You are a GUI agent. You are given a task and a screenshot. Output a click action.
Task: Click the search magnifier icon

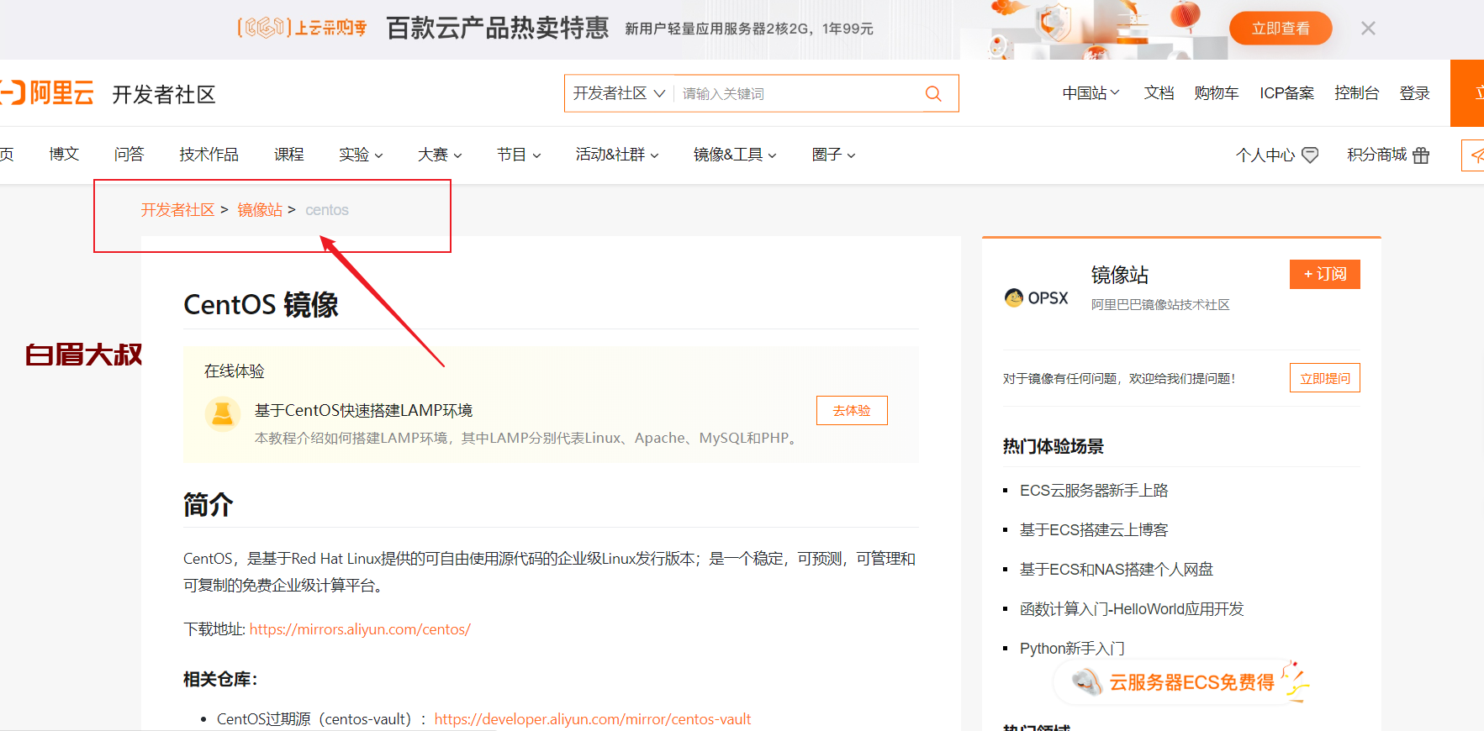tap(933, 93)
